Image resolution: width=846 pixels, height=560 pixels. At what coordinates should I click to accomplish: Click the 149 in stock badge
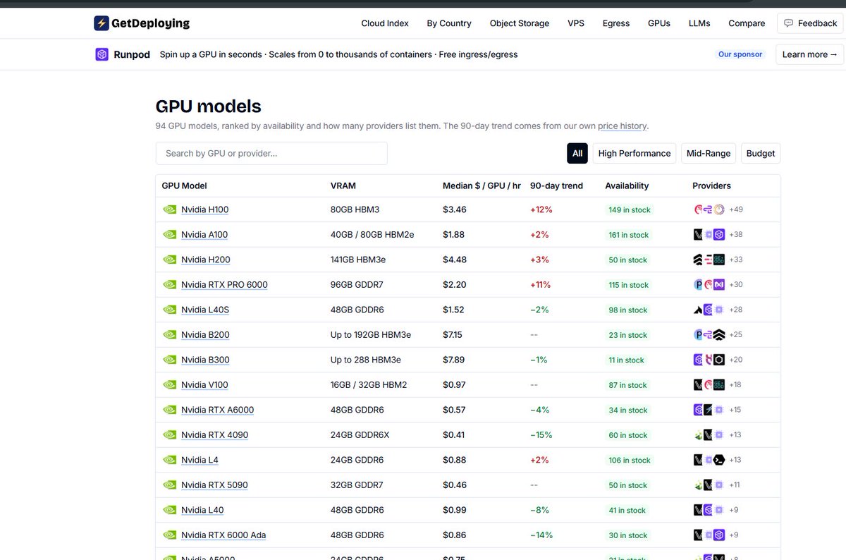click(x=630, y=209)
